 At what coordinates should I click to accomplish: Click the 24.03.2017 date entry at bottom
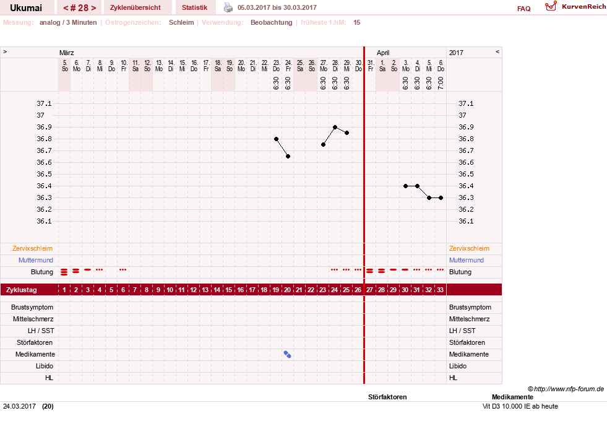pos(19,406)
